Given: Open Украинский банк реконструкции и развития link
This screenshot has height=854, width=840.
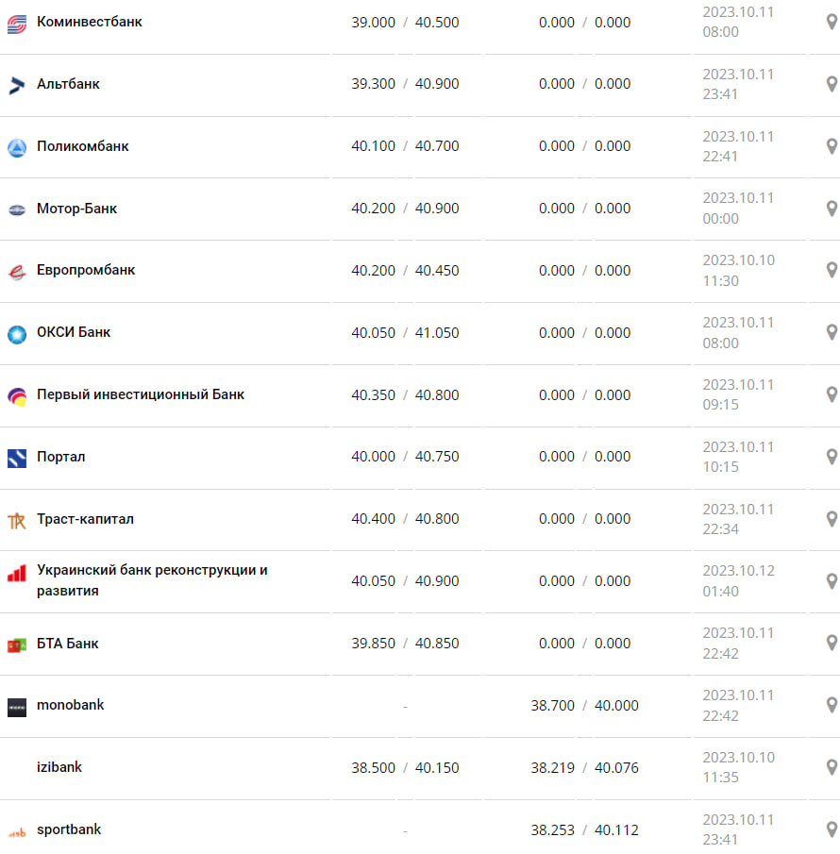Looking at the screenshot, I should pos(152,580).
